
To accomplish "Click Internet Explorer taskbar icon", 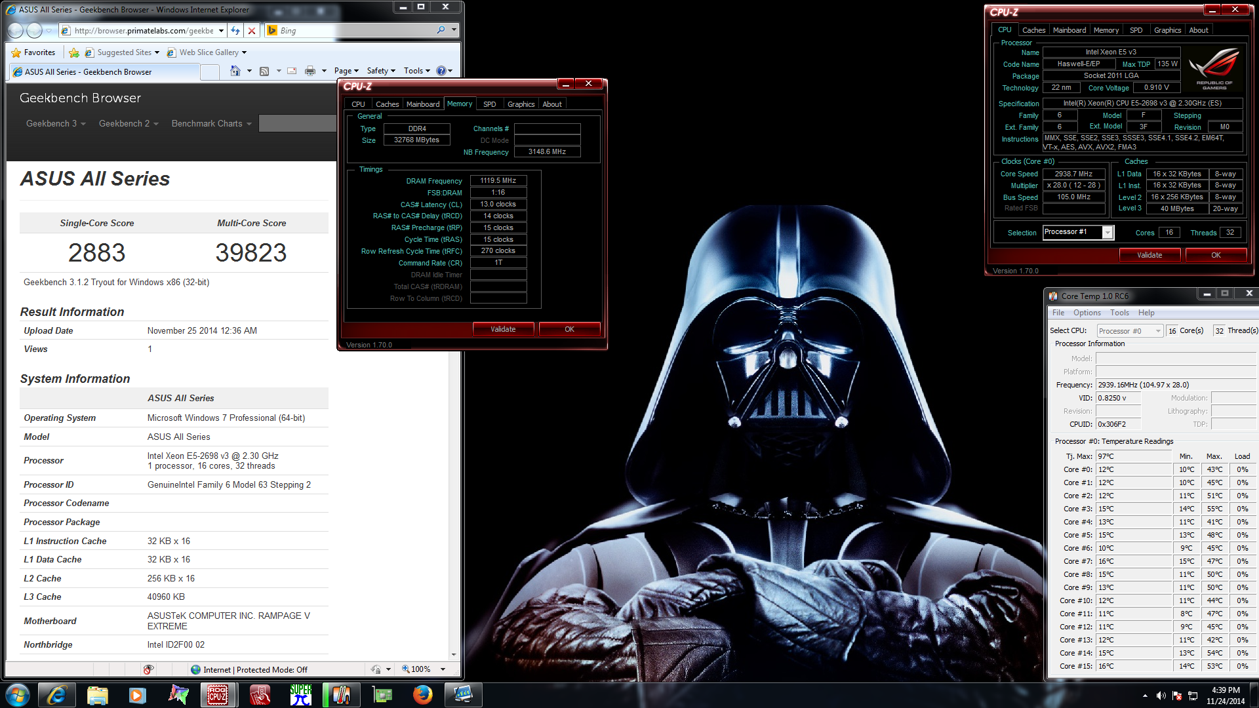I will click(x=57, y=695).
